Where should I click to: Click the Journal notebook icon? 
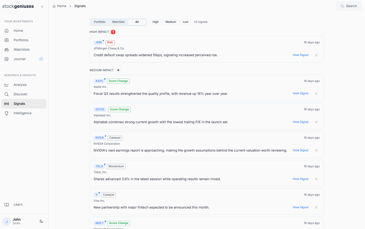click(7, 59)
